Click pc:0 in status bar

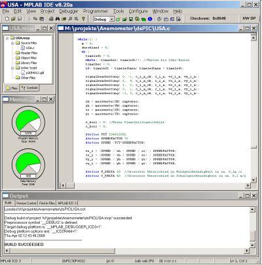110,261
